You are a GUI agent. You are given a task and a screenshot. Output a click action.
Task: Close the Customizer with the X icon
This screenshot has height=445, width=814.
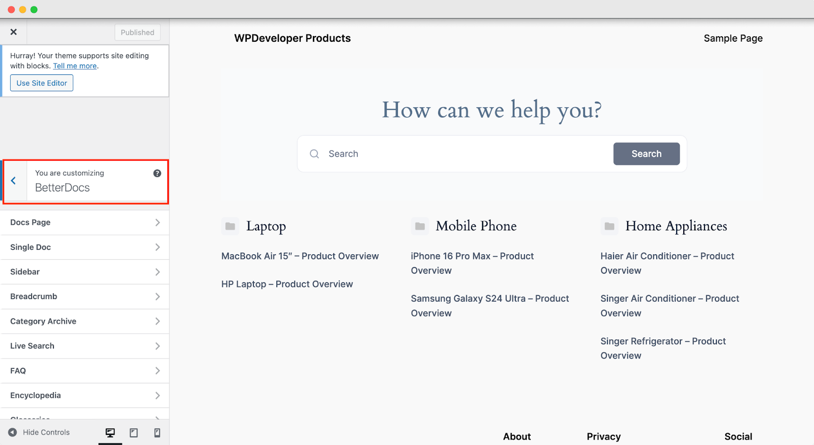14,32
